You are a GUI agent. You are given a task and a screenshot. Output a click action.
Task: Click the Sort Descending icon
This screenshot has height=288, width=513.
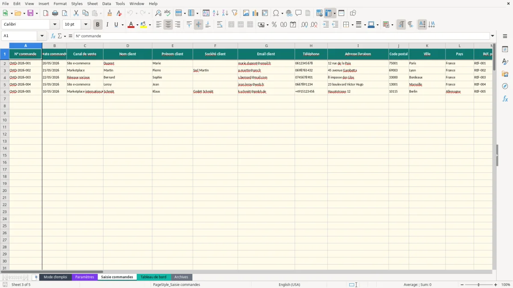[225, 13]
